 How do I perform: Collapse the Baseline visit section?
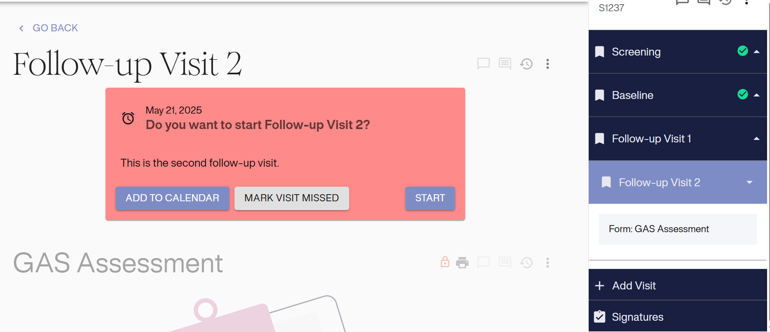[x=756, y=95]
